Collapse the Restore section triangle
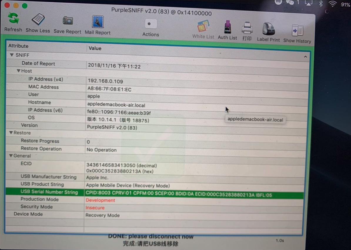 11,132
